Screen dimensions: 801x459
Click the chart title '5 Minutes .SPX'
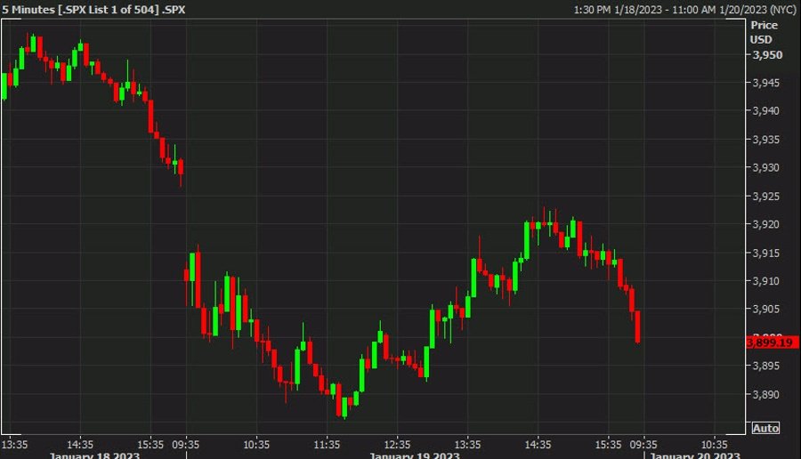coord(93,10)
